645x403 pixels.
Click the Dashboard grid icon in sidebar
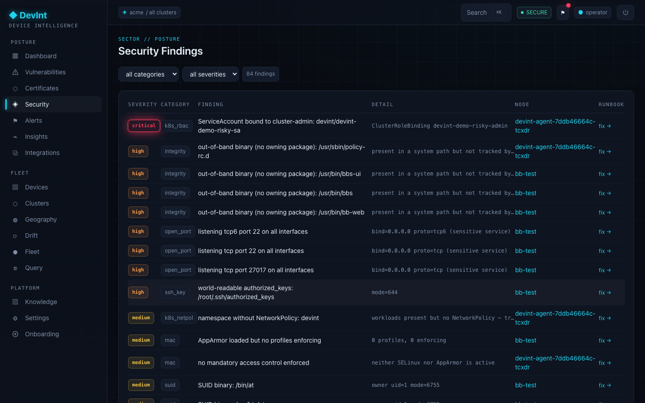[x=15, y=56]
